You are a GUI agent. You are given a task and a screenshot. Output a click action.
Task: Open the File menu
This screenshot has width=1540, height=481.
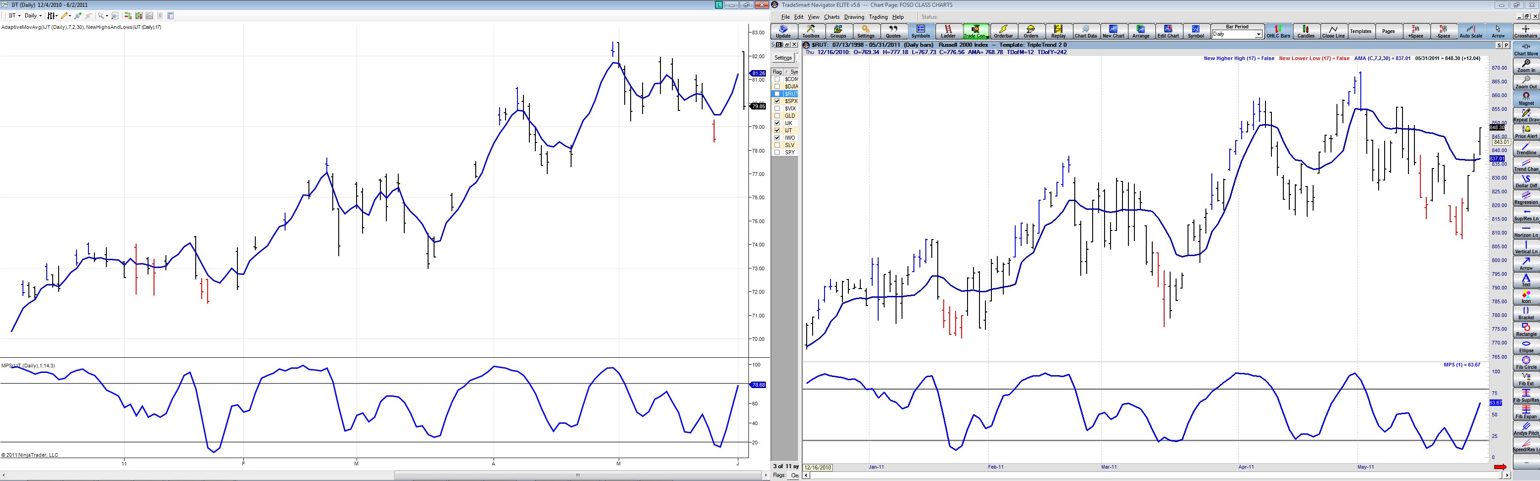[786, 17]
